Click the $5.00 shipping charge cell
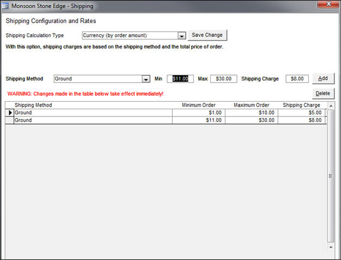Viewport: 341px width, 260px height. (x=301, y=113)
